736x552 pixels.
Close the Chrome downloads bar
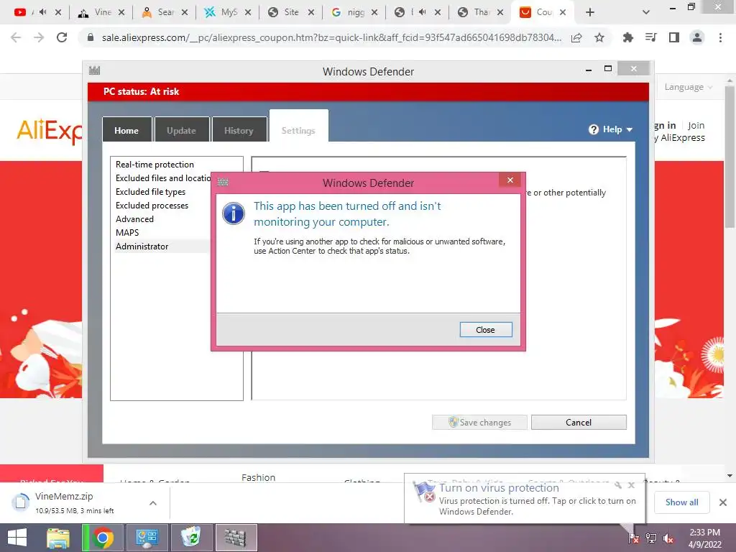[x=723, y=502]
